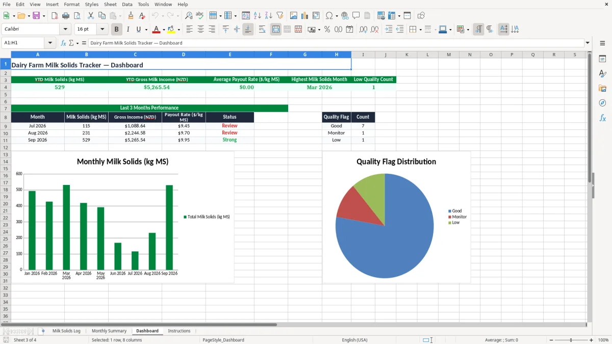Open the Open-file dropdown arrow
612x344 pixels.
coord(29,16)
